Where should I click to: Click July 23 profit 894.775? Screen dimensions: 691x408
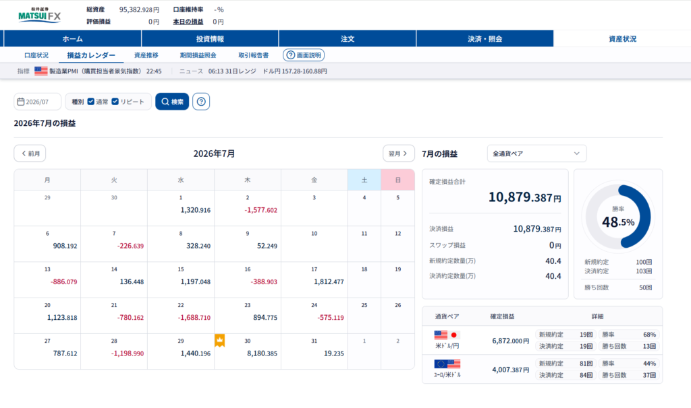265,317
